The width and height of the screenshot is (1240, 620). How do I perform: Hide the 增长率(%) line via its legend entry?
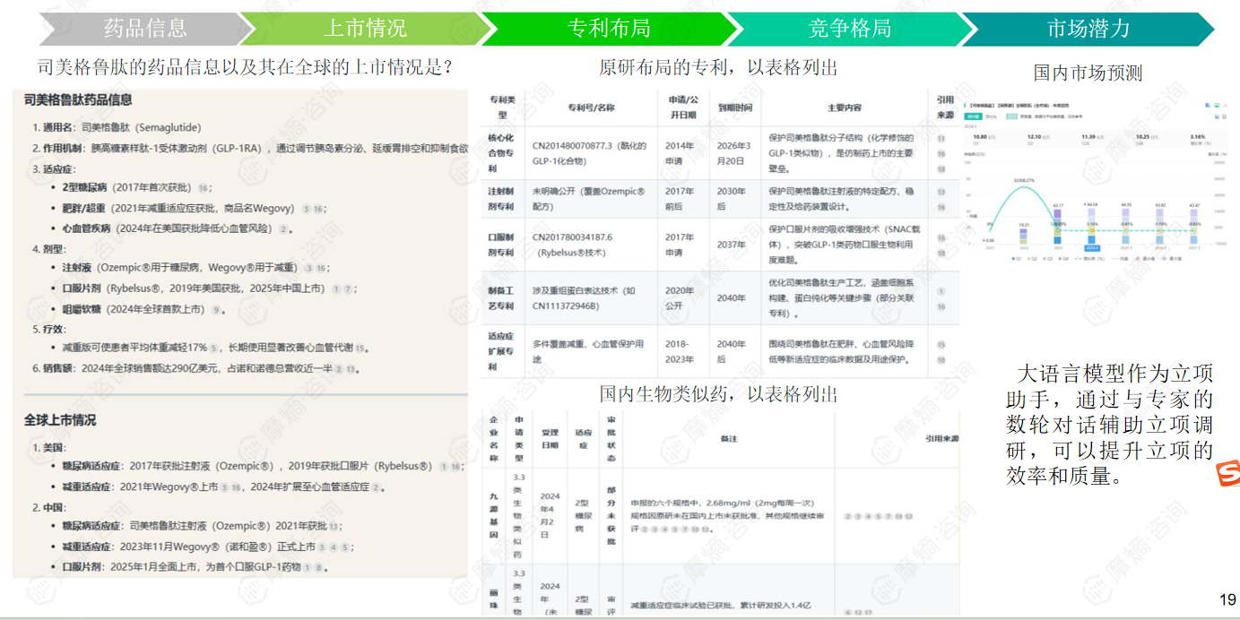tap(1089, 258)
